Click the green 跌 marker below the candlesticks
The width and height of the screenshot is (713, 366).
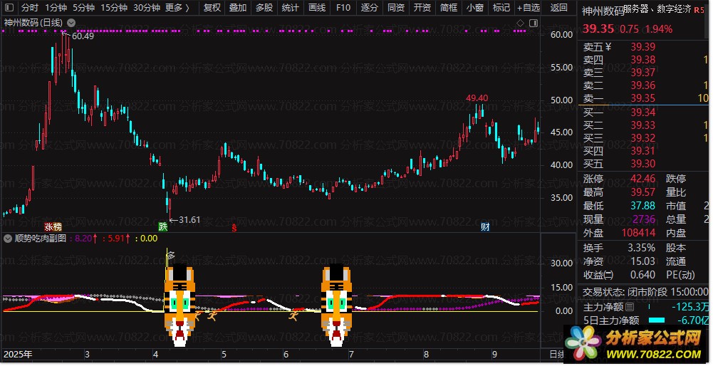[x=163, y=226]
